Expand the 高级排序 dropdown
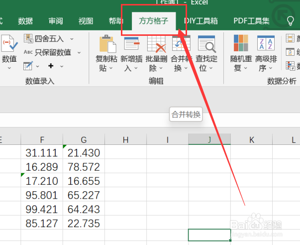The width and height of the screenshot is (300, 245). click(271, 68)
